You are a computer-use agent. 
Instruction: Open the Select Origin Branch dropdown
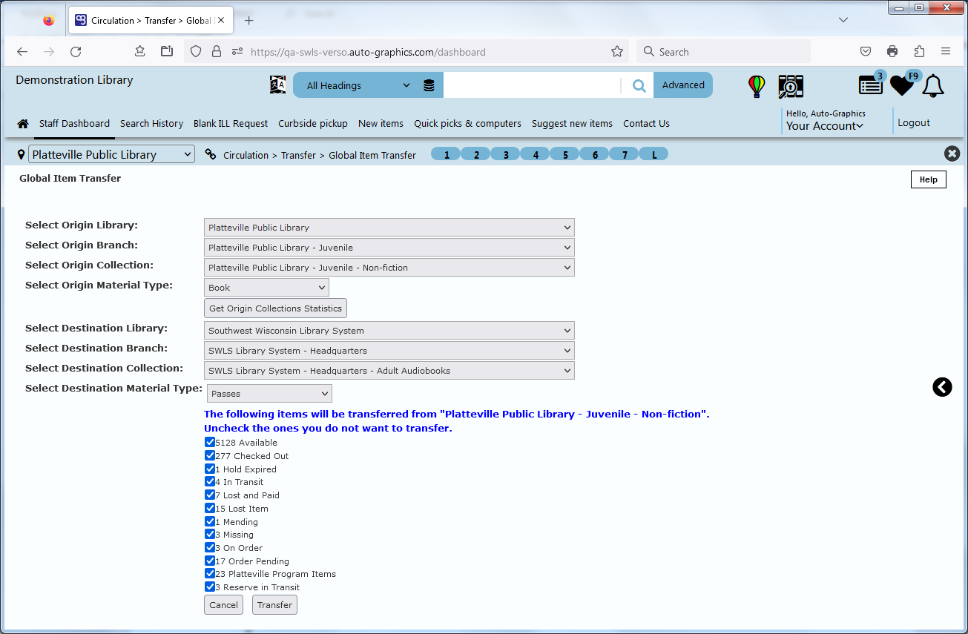pyautogui.click(x=389, y=248)
